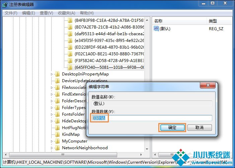
Task: Click the tree pane scroll down arrow
Action: click(147, 149)
